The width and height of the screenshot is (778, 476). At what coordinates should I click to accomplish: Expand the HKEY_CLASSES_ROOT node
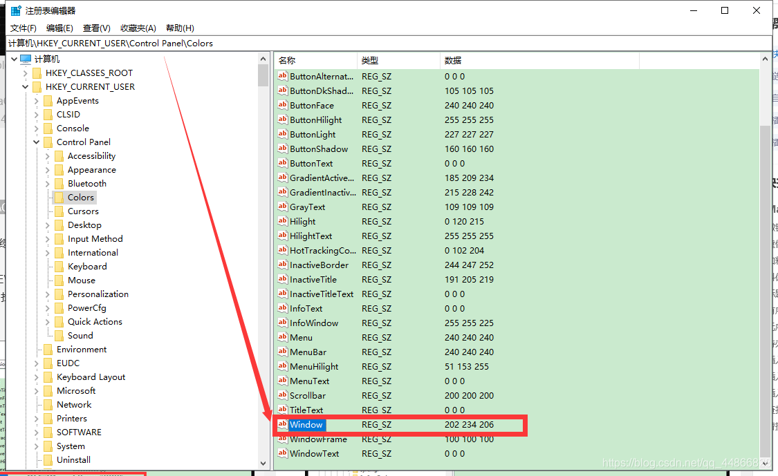tap(26, 73)
